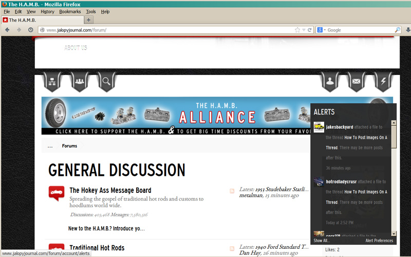Click the metalman user link

pos(251,195)
